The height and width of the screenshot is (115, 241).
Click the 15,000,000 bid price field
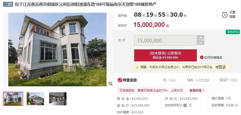click(x=165, y=40)
